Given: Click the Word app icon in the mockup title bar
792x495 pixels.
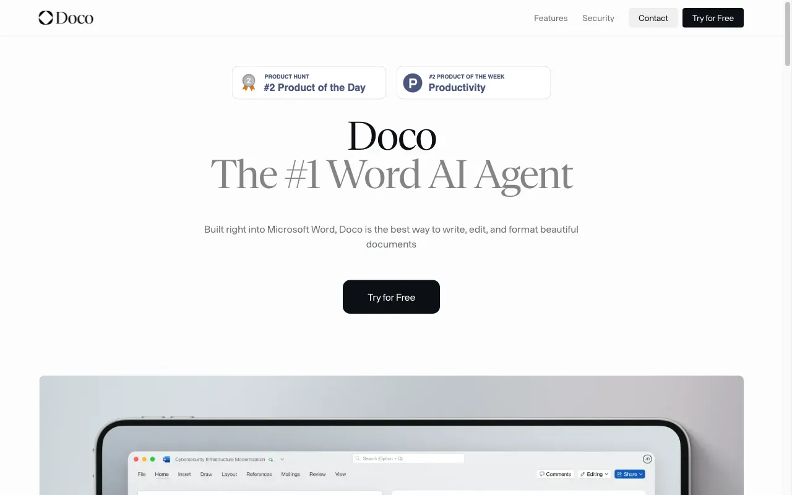Looking at the screenshot, I should [166, 459].
